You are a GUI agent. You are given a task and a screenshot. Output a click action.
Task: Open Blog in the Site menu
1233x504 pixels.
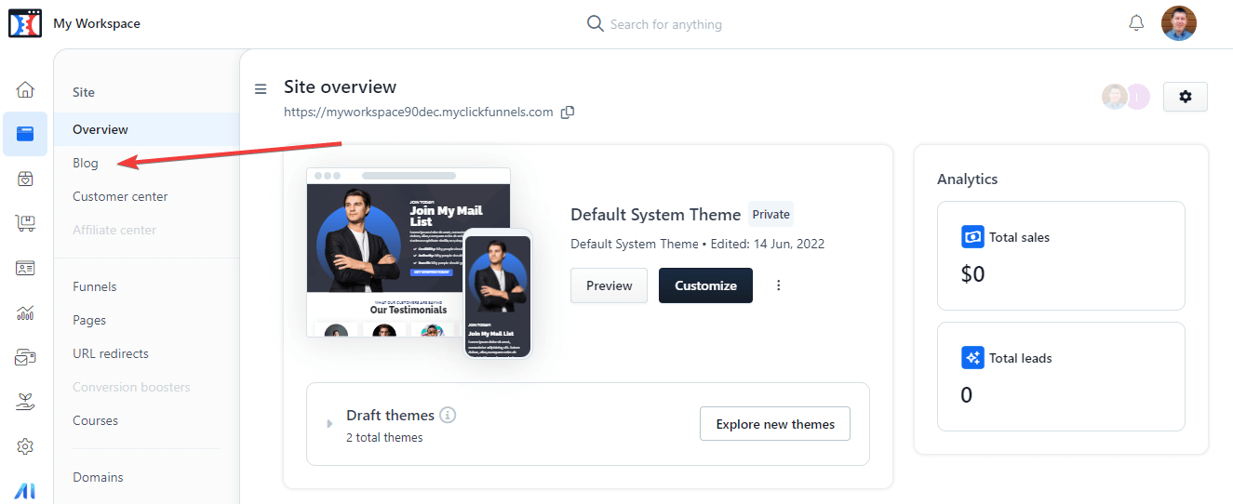tap(86, 163)
